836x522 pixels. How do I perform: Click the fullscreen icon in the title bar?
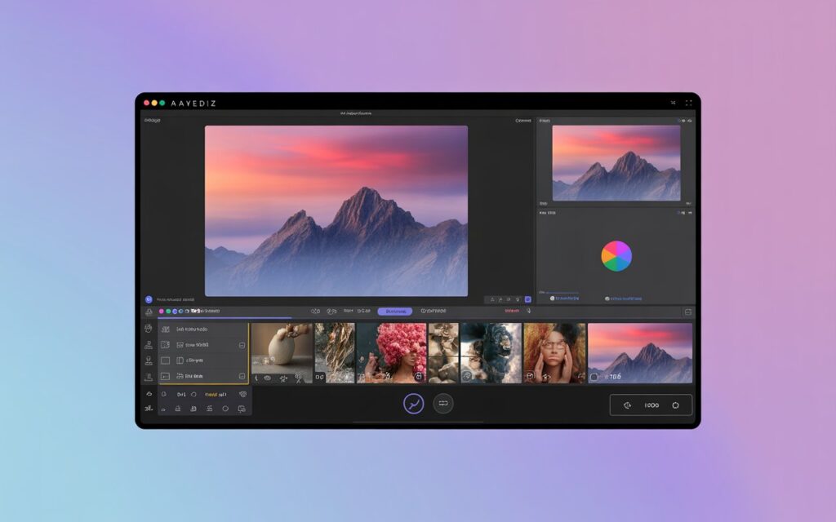coord(688,104)
